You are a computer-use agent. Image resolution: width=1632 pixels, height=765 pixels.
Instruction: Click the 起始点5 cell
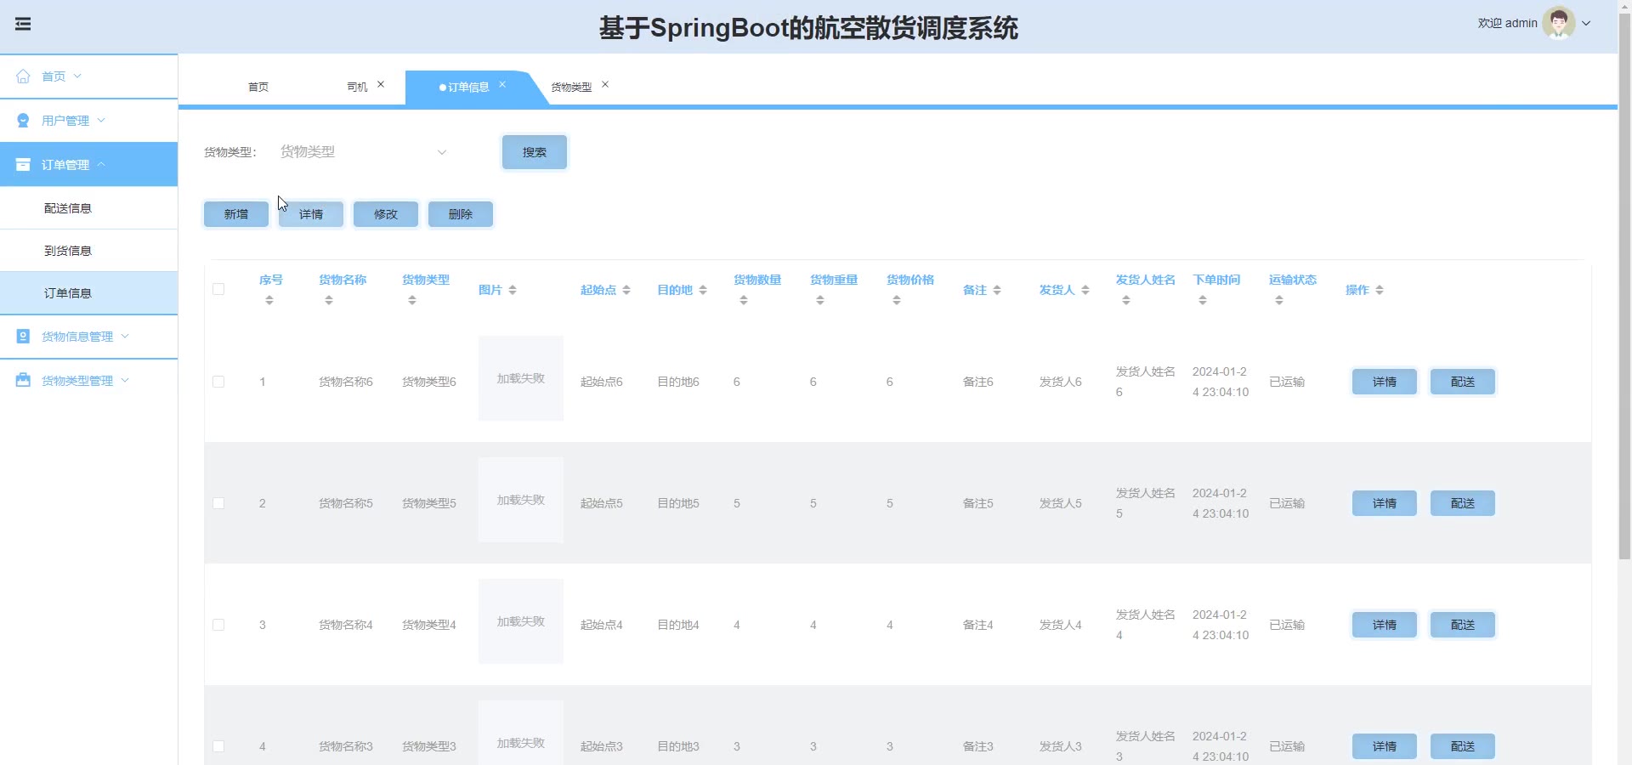pyautogui.click(x=602, y=503)
